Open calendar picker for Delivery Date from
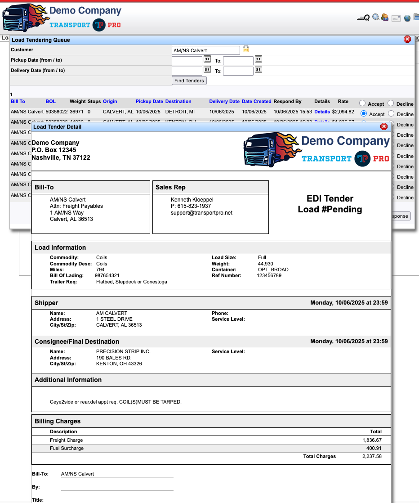 (x=207, y=69)
